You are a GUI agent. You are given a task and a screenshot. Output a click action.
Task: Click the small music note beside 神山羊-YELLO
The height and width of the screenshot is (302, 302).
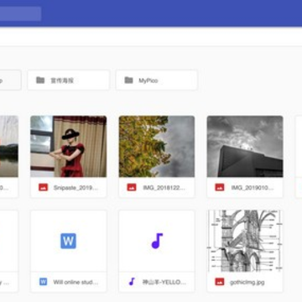tap(132, 282)
